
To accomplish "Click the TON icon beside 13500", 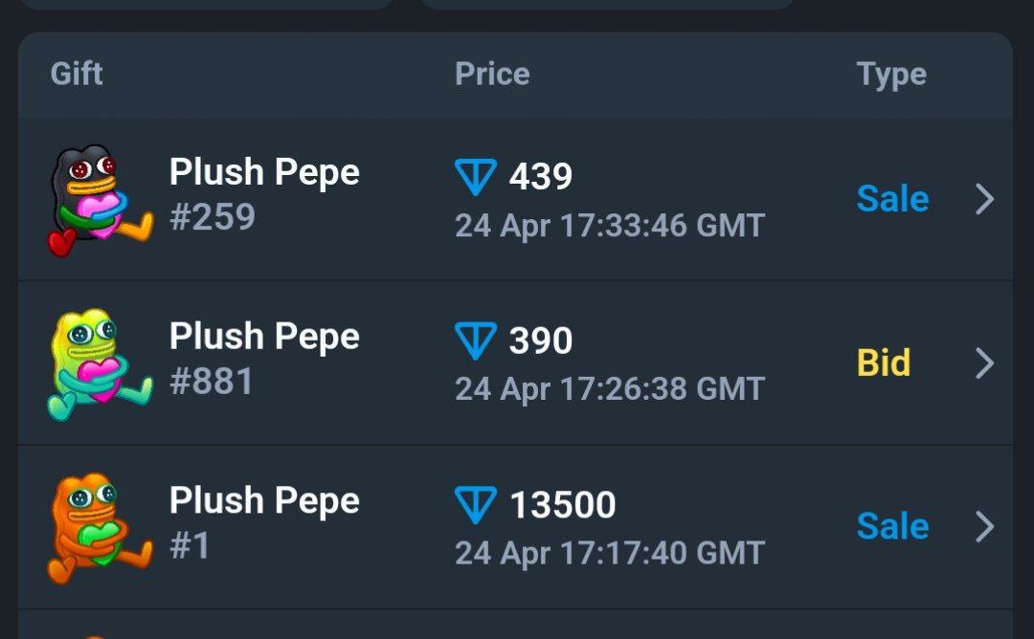I will (x=476, y=505).
